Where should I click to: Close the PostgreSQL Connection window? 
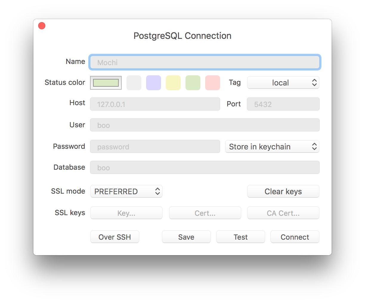point(42,26)
